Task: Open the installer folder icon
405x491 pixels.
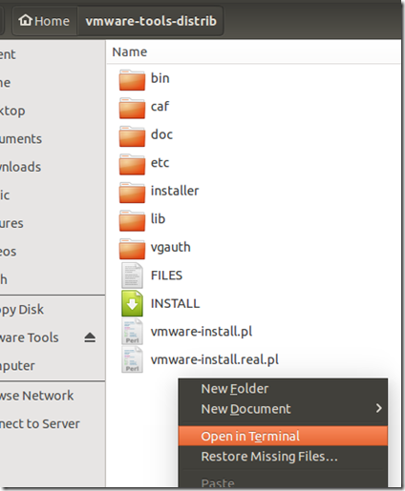Action: (132, 193)
